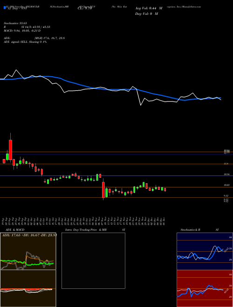Click the empty Intra Day Trading Price panel

point(93,260)
